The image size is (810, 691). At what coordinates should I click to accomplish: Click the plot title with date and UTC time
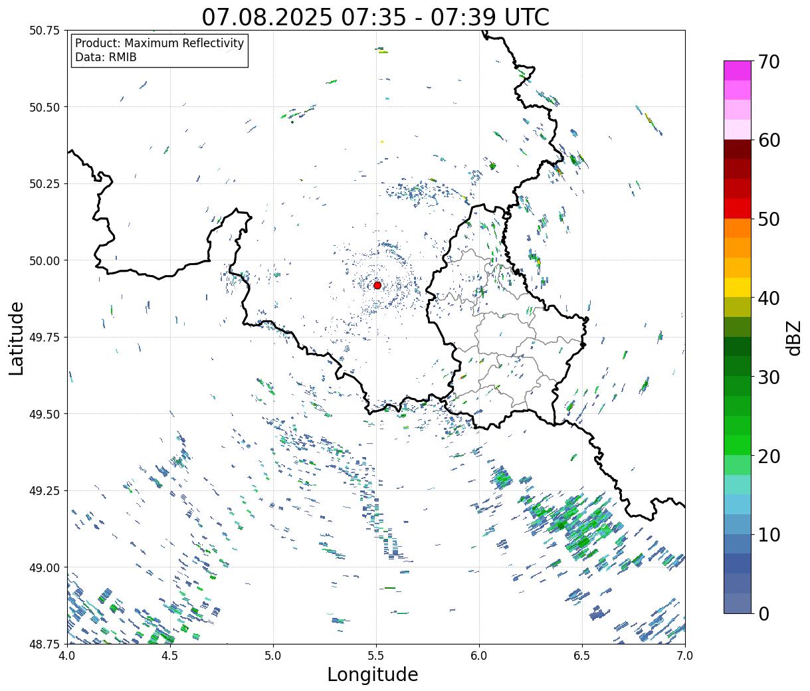[375, 17]
